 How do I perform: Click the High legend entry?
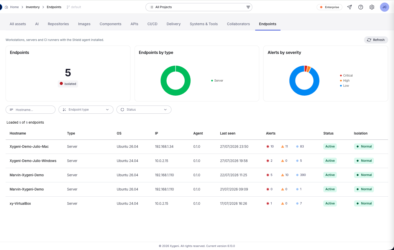(345, 81)
